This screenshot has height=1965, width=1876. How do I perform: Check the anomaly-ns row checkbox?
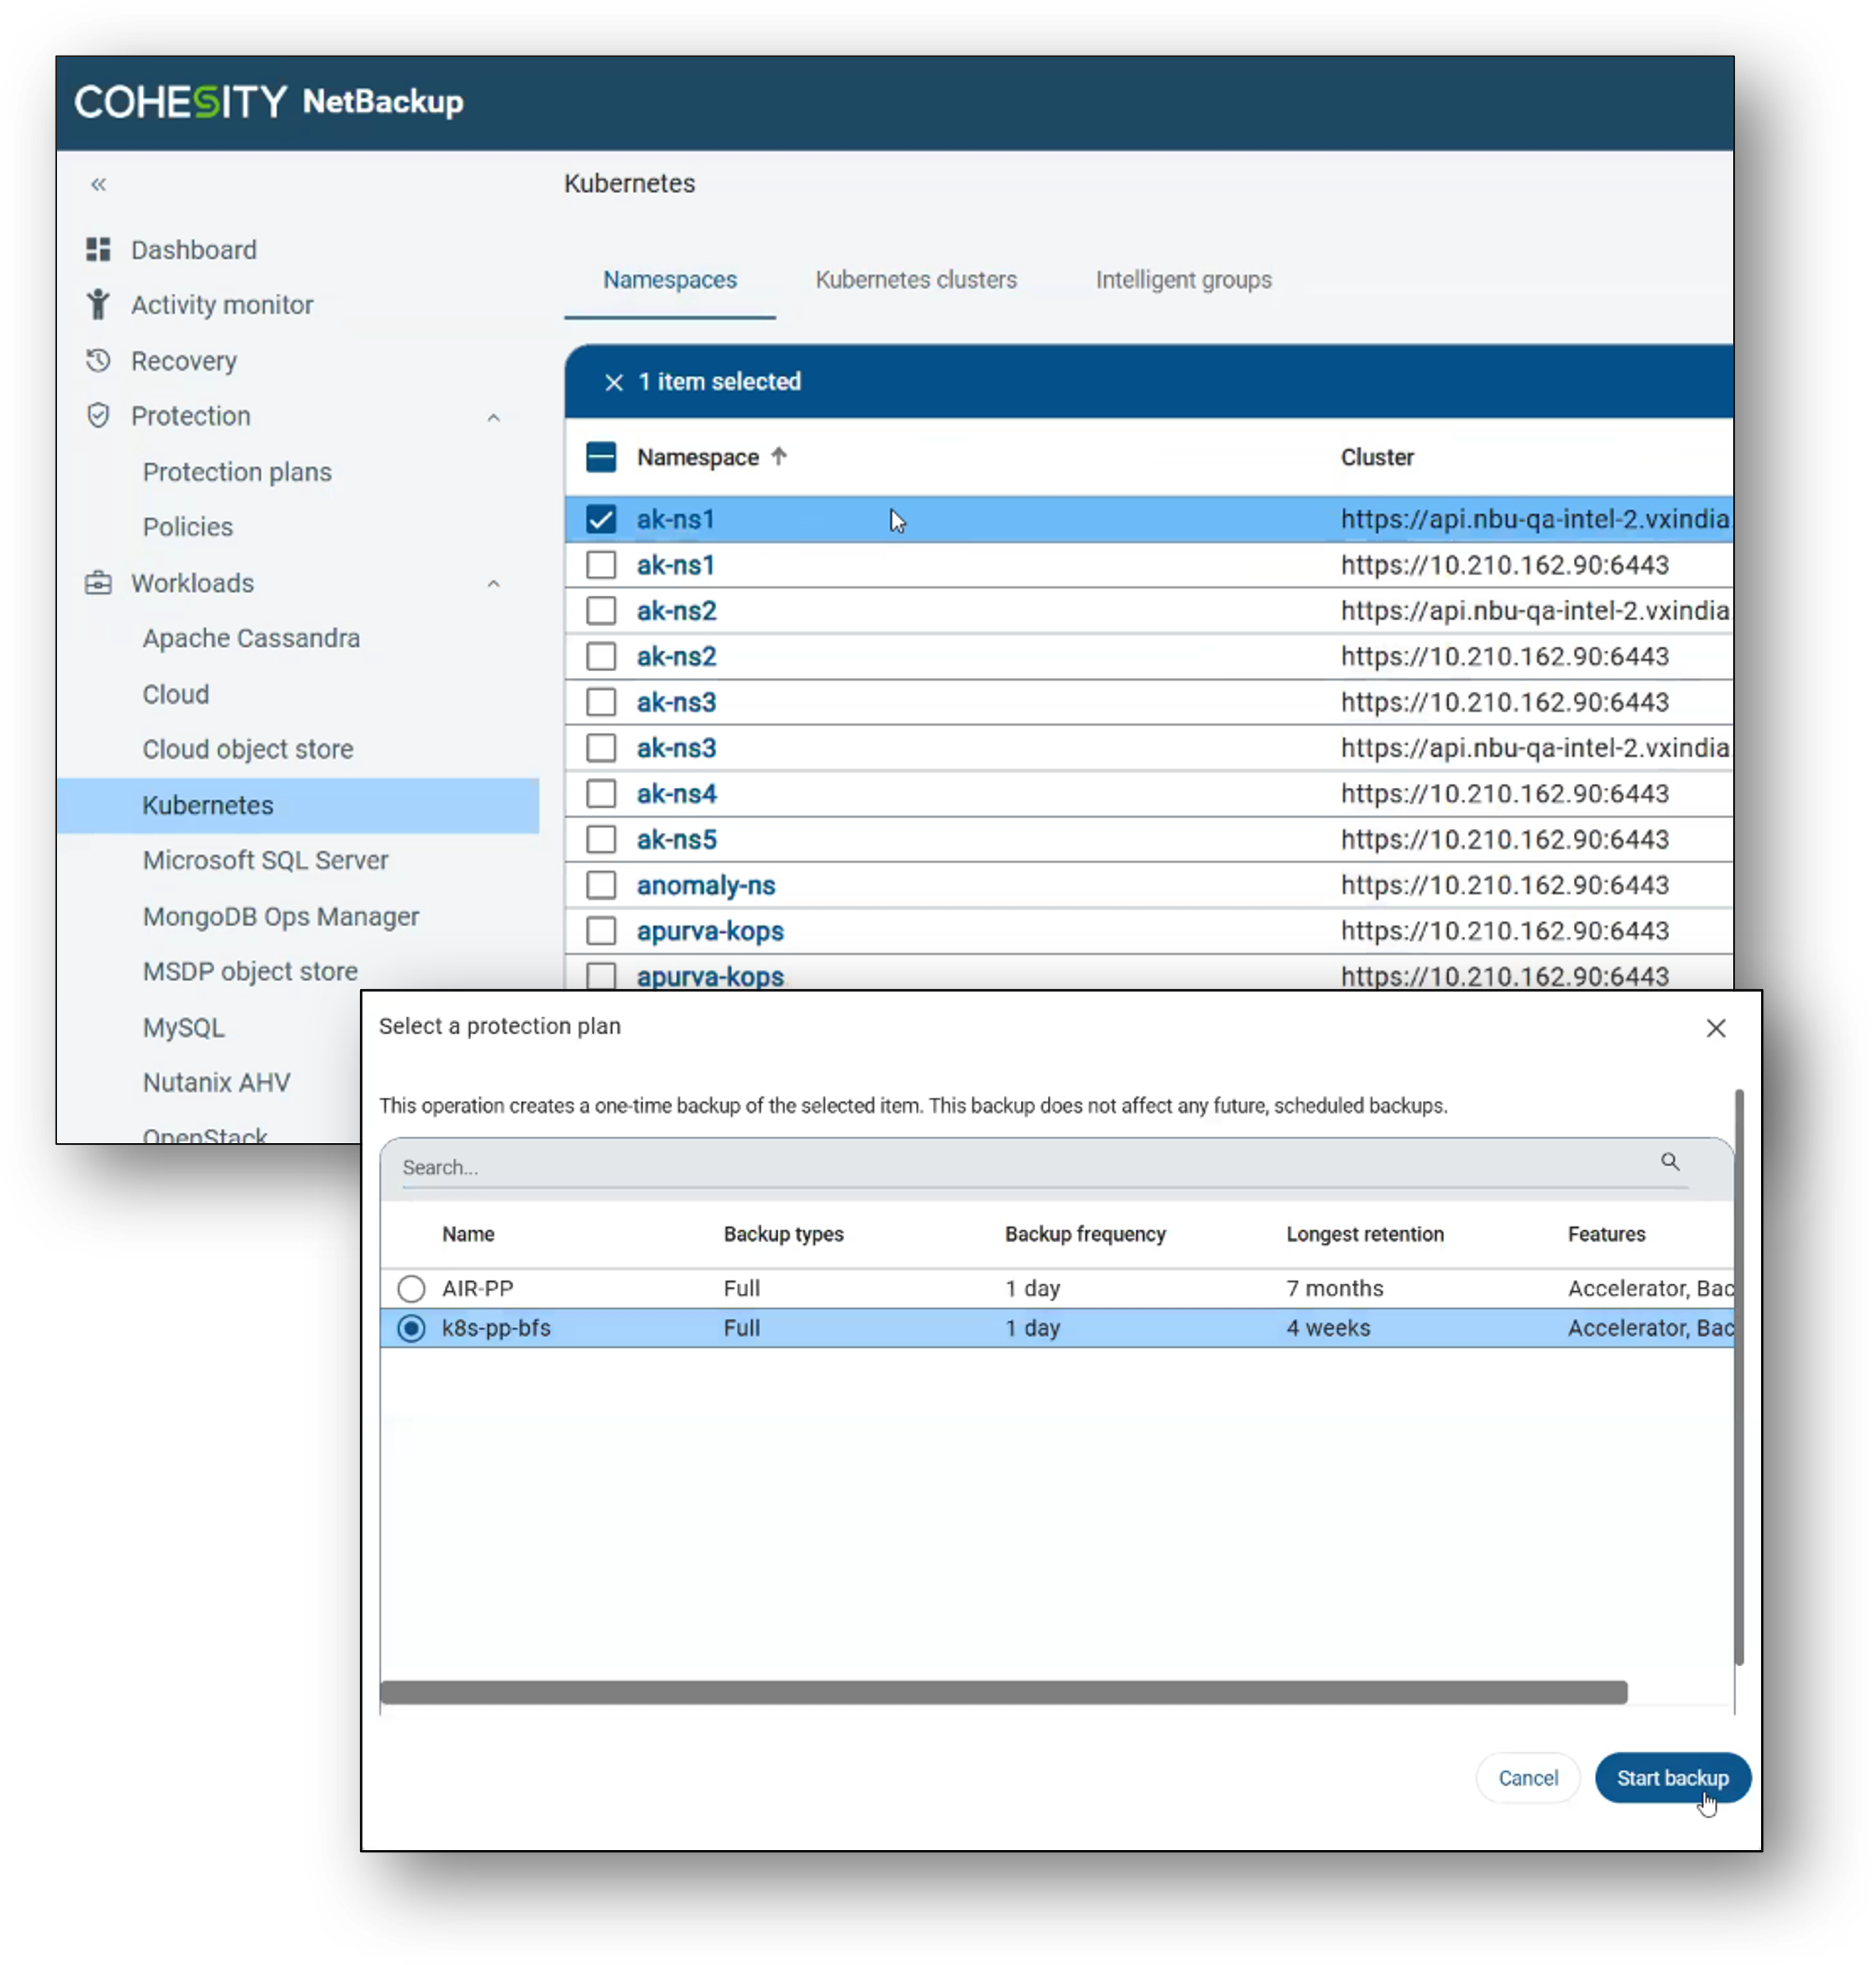(601, 885)
